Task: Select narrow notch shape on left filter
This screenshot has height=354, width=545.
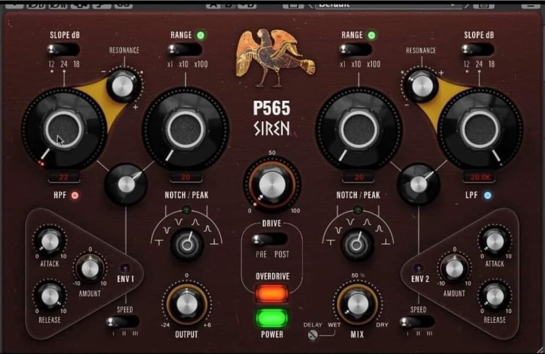Action: coord(167,230)
